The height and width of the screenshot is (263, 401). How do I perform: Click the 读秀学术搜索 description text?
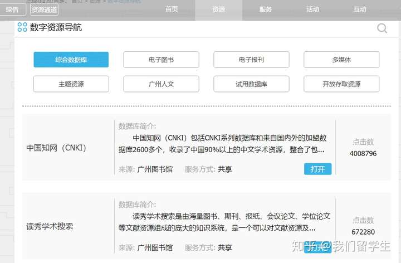click(x=224, y=222)
